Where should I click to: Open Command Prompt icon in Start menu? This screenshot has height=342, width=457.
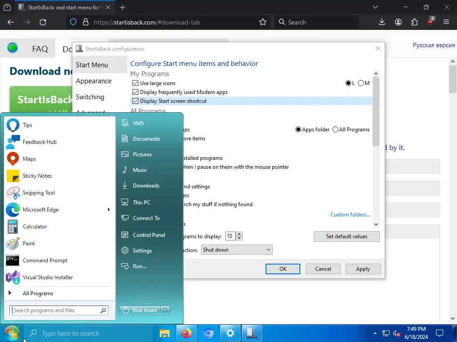coord(13,260)
